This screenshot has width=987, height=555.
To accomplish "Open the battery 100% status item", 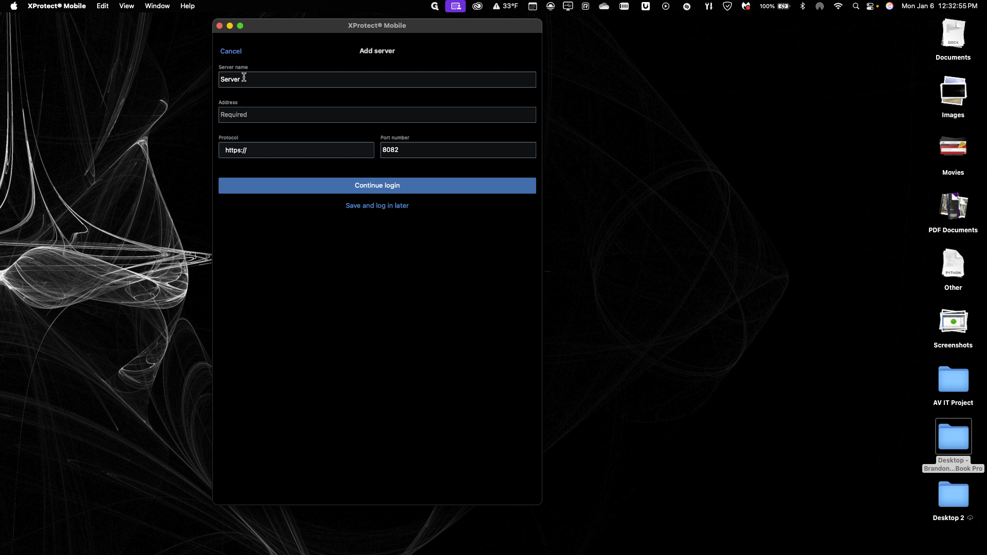I will pyautogui.click(x=775, y=6).
